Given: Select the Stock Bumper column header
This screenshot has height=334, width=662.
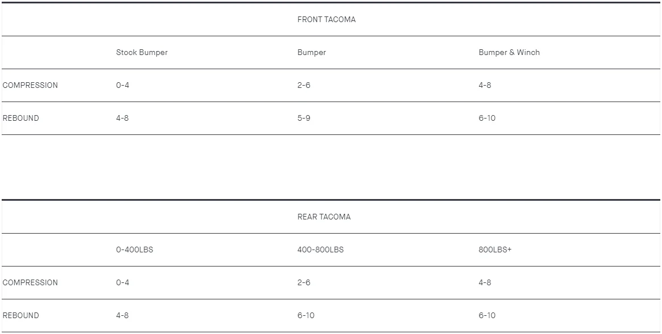Looking at the screenshot, I should pos(142,52).
